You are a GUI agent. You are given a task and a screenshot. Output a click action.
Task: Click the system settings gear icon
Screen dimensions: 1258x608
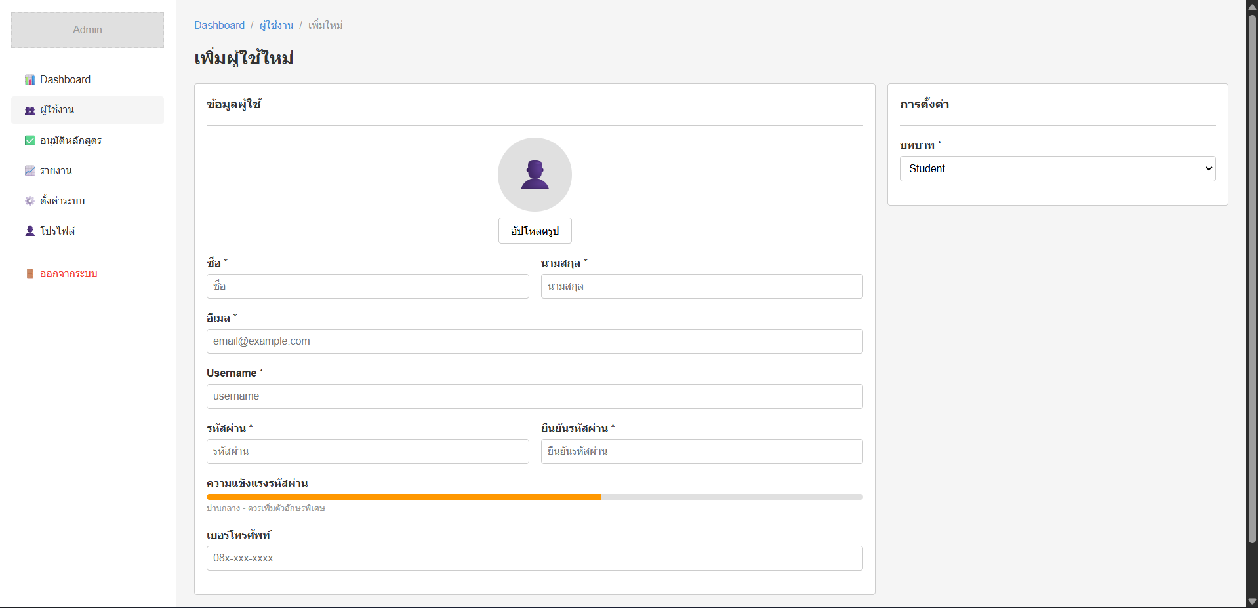(x=30, y=201)
